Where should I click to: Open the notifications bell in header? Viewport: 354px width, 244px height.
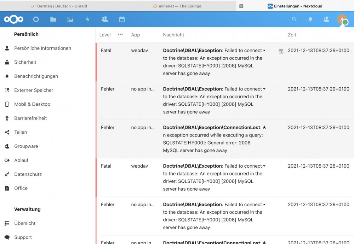[310, 19]
